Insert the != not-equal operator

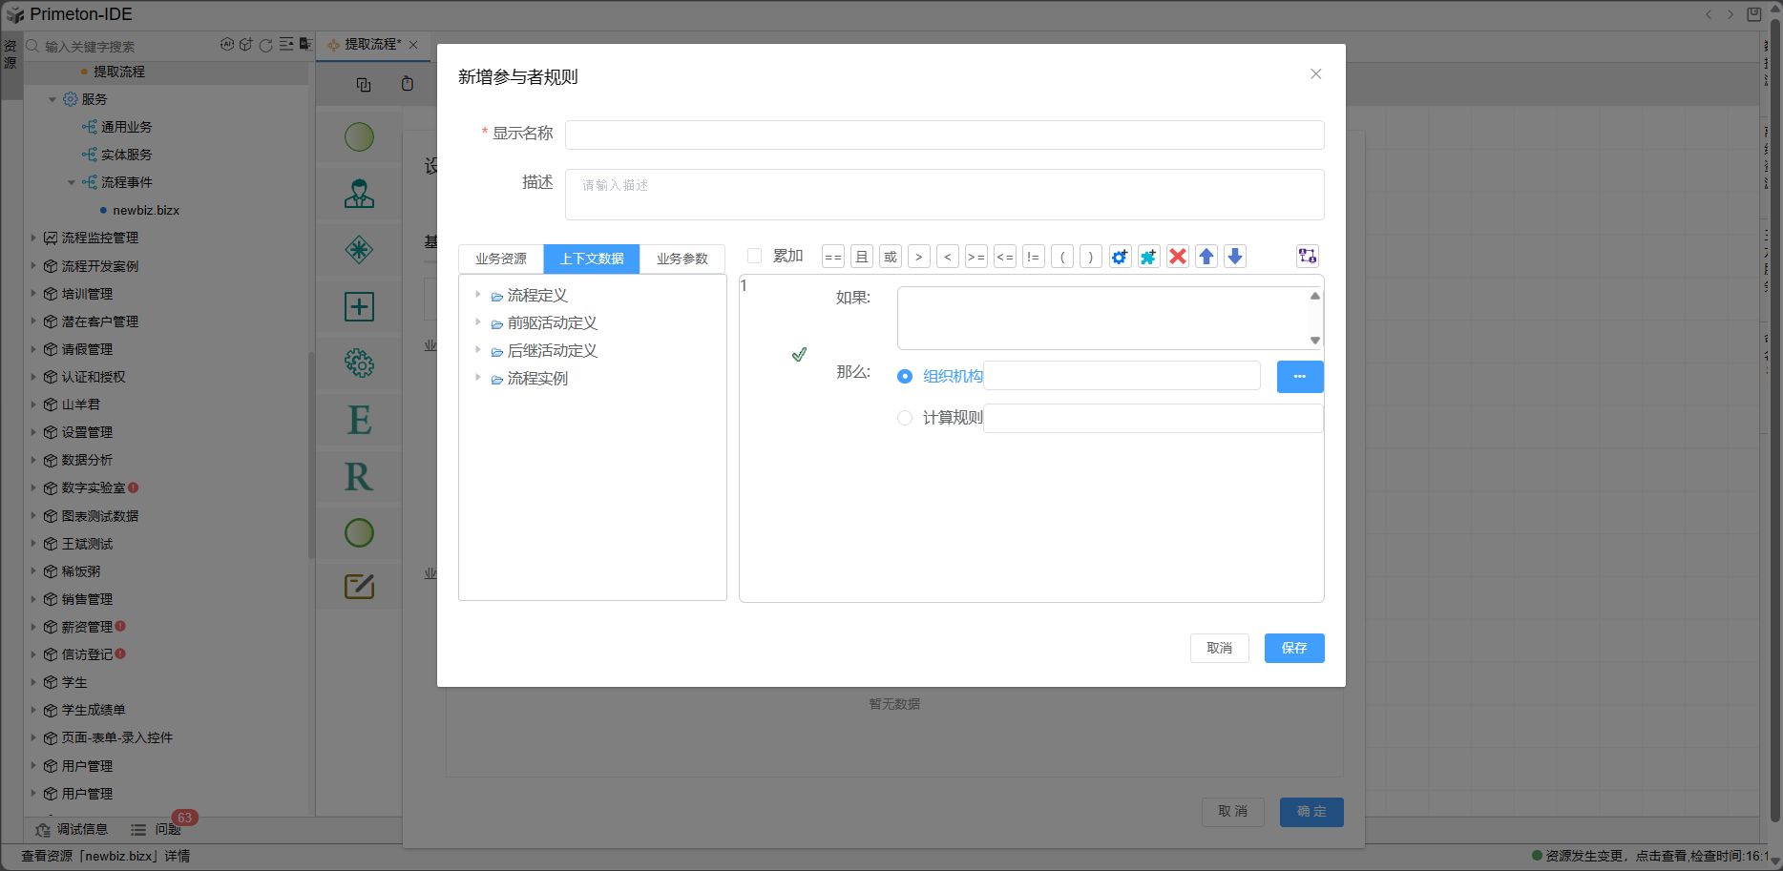pyautogui.click(x=1033, y=257)
